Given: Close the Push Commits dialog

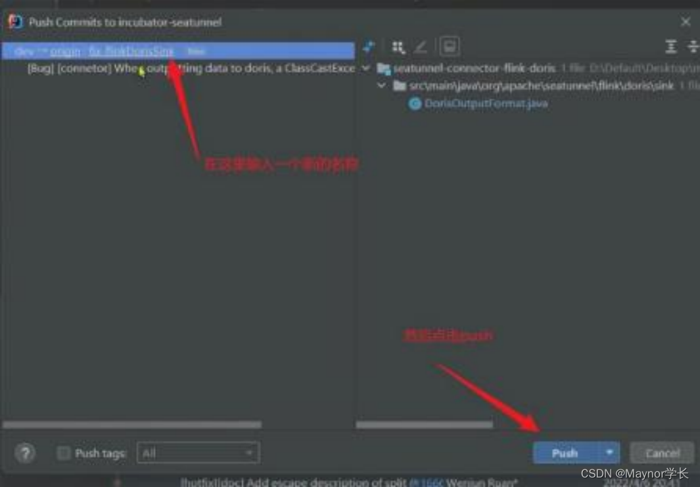Looking at the screenshot, I should click(686, 22).
